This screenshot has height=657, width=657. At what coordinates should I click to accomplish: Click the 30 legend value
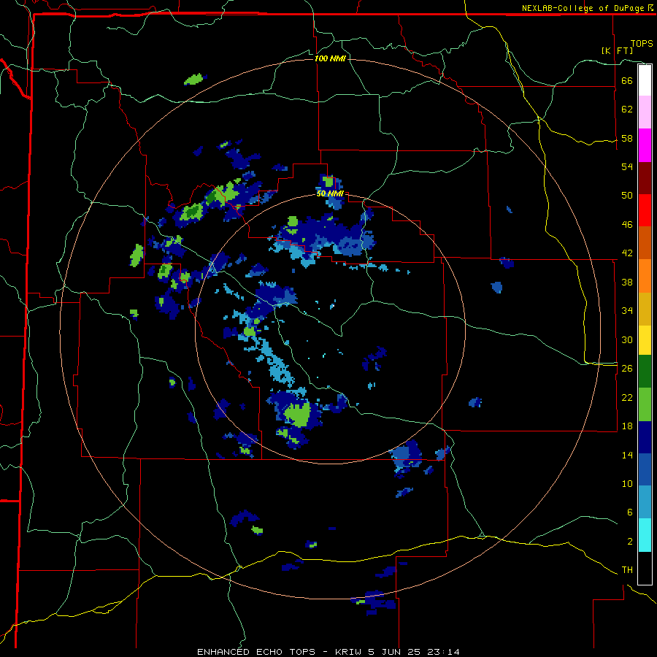(x=627, y=339)
